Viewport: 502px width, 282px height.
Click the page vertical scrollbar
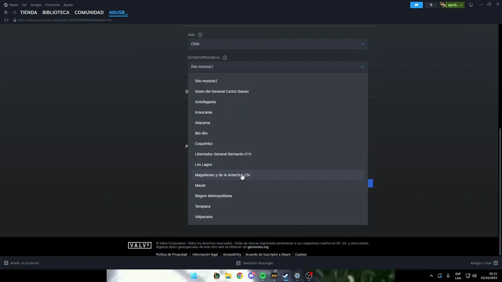coord(500,192)
